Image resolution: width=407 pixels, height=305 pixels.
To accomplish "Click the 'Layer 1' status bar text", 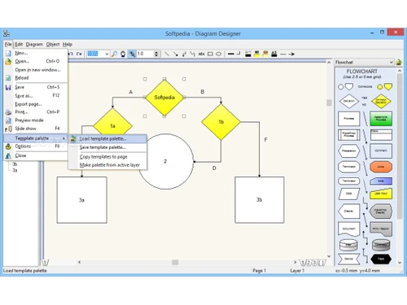I will [x=297, y=271].
